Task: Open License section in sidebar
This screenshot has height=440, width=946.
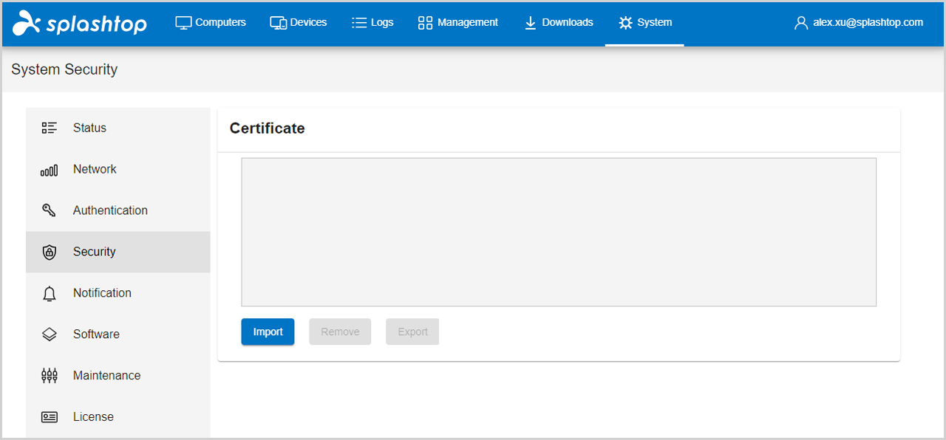Action: [118, 417]
